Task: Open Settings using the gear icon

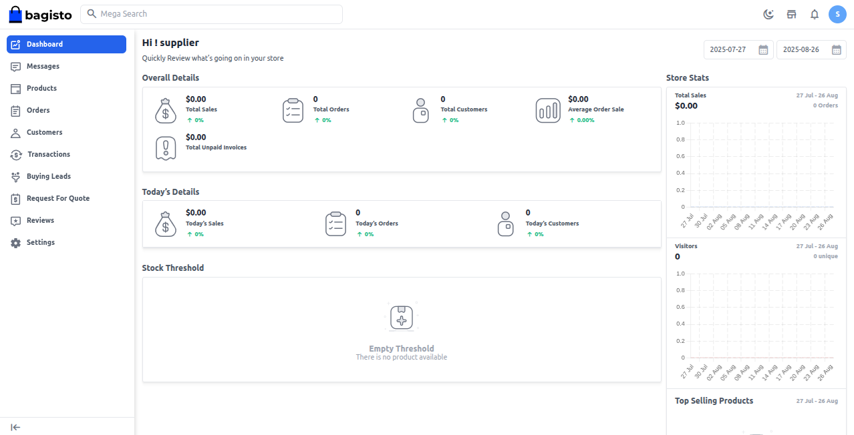Action: point(15,242)
